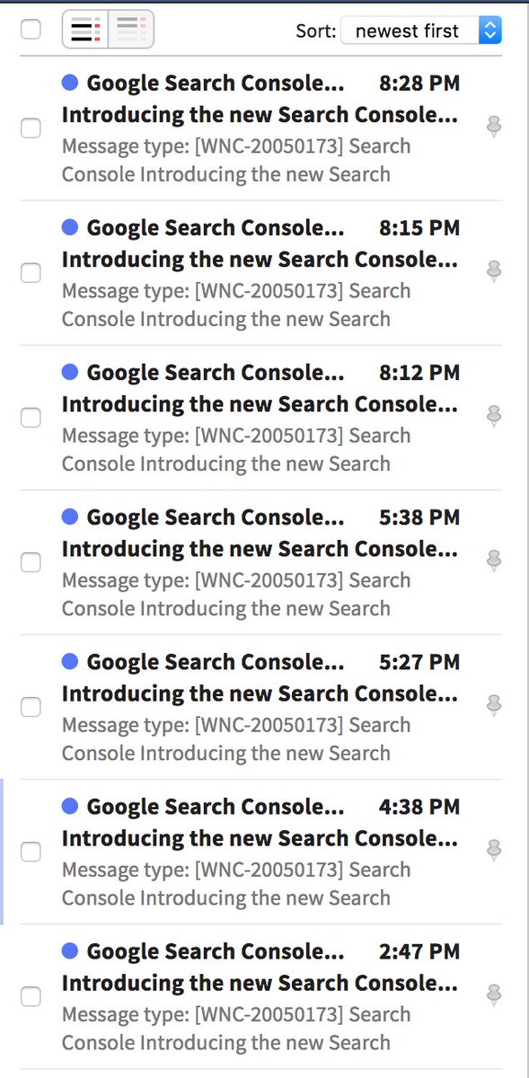The width and height of the screenshot is (529, 1078).
Task: Pin the 8:15 PM email
Action: click(493, 270)
